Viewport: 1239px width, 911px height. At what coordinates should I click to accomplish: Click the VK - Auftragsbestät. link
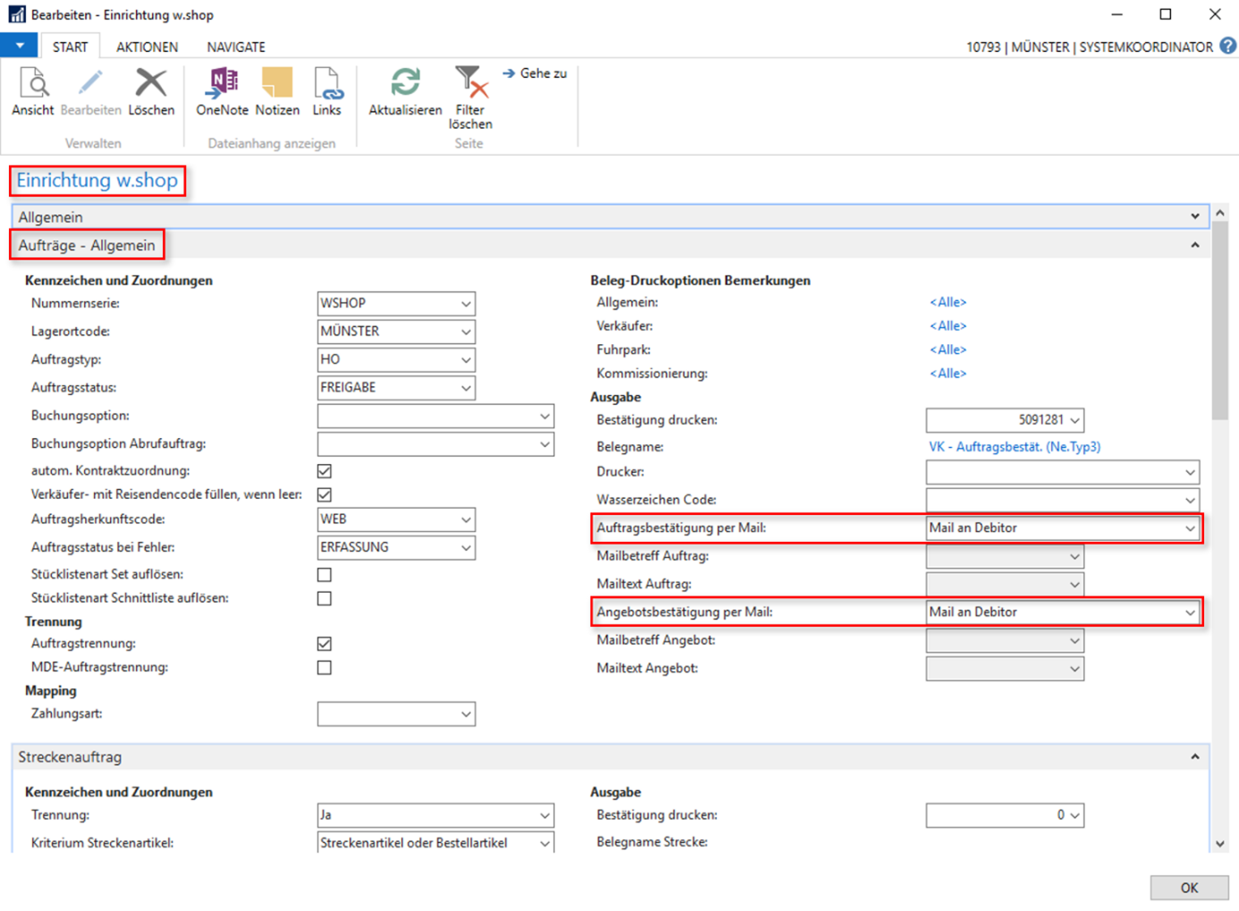coord(1014,446)
